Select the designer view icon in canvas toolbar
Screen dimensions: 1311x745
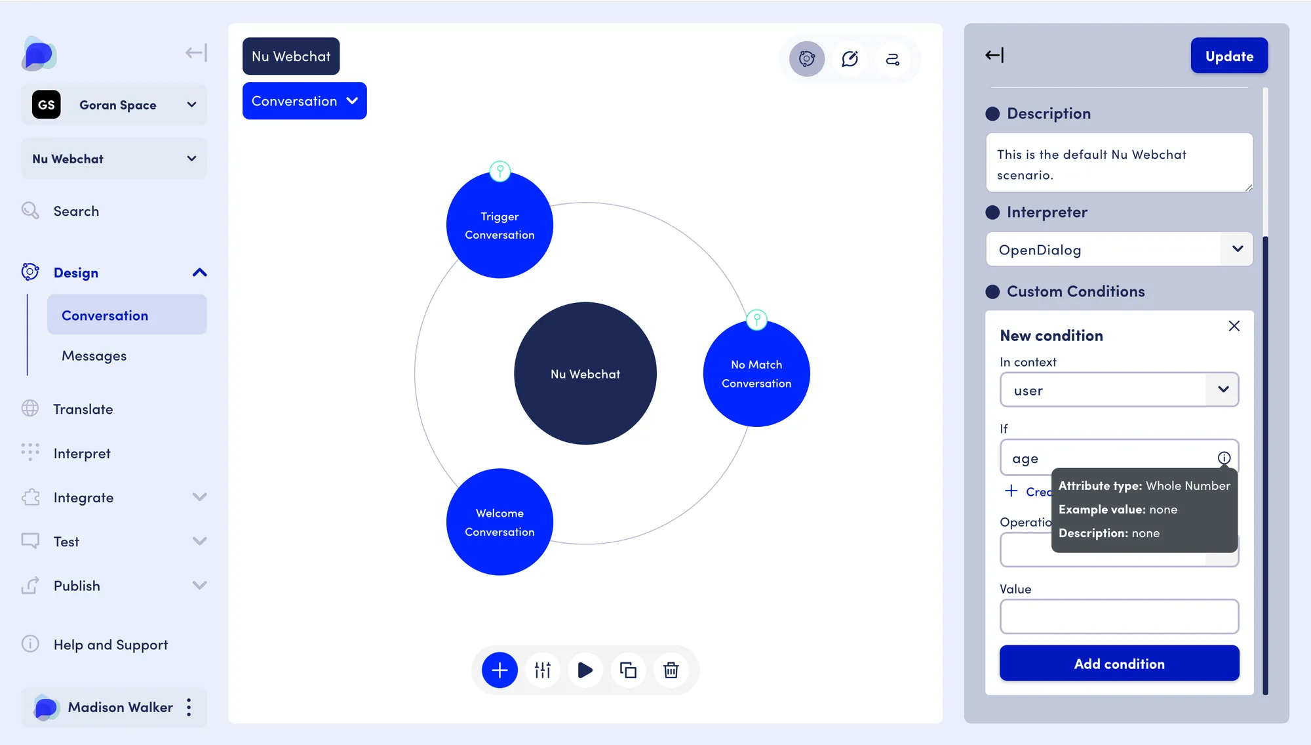coord(807,59)
